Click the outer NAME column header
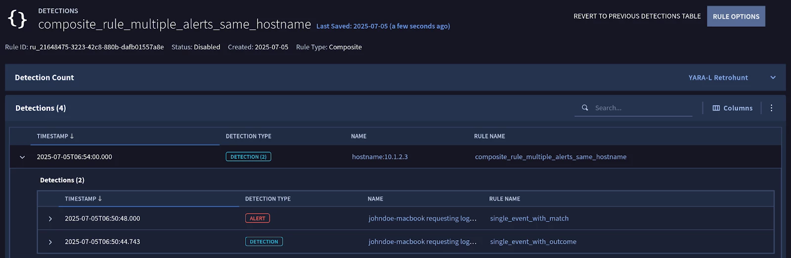791x258 pixels. 359,136
